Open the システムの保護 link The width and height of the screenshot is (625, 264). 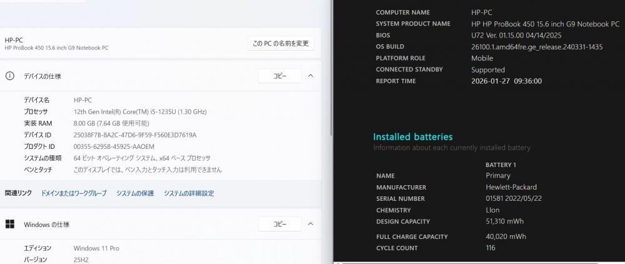(135, 193)
